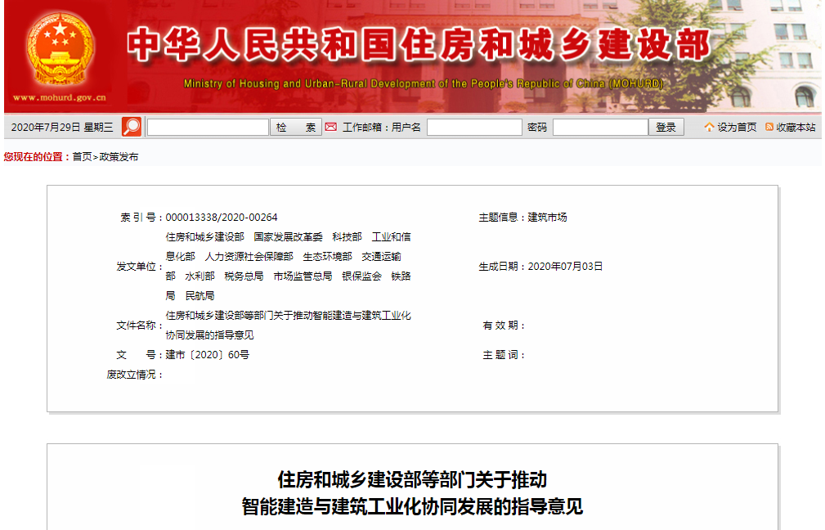Click the 收藏本站 link
The image size is (825, 530).
pos(796,127)
